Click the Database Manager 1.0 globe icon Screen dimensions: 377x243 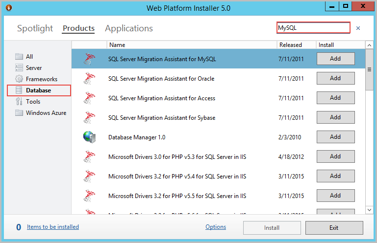tap(89, 137)
